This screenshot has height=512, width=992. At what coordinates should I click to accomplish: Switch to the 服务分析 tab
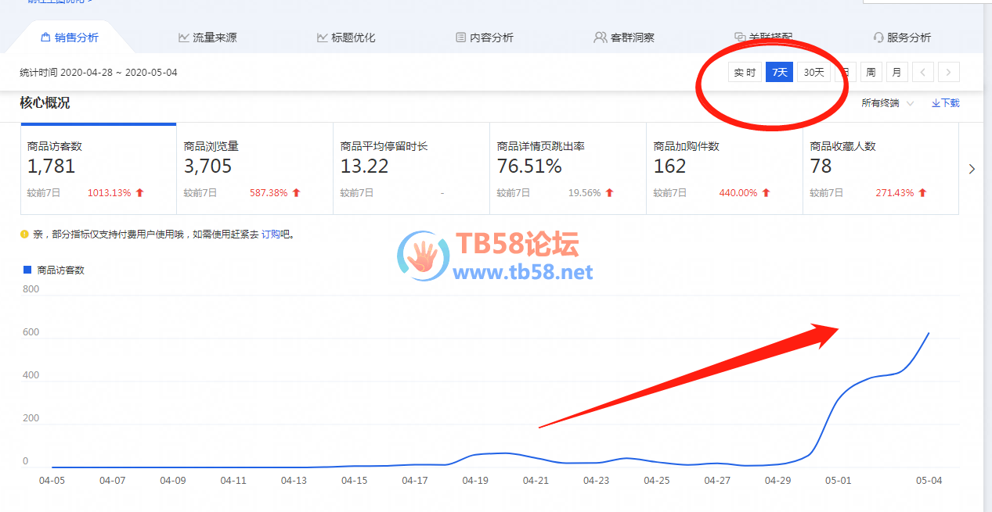coord(901,38)
